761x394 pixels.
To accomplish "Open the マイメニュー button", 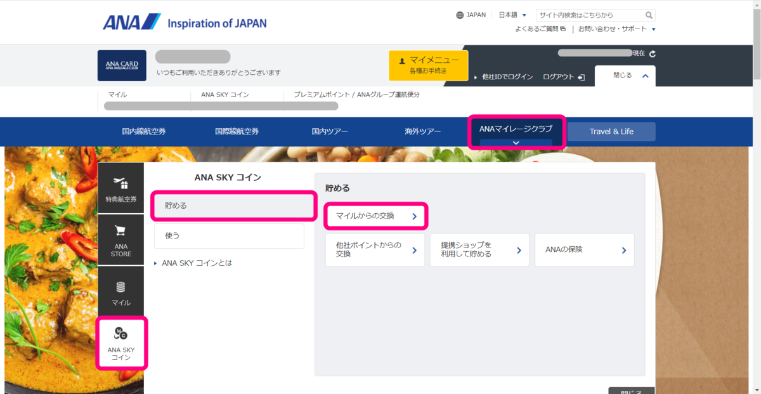I will tap(428, 65).
